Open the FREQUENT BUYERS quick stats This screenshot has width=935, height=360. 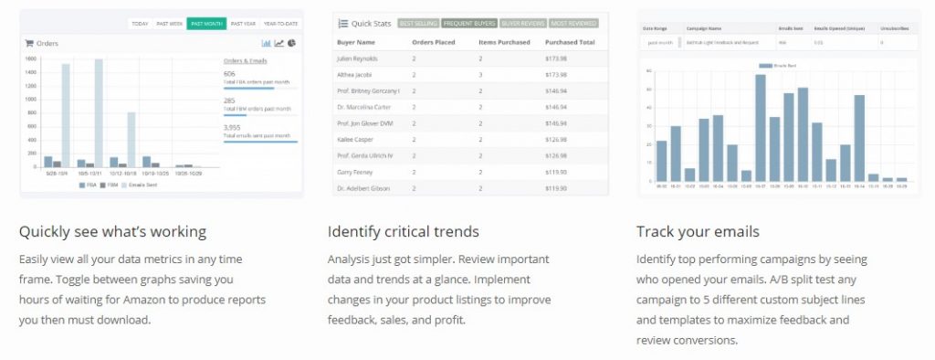point(469,23)
